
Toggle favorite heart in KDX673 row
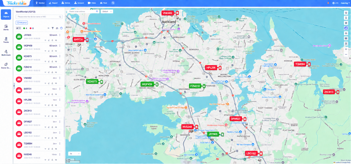pyautogui.click(x=45, y=61)
